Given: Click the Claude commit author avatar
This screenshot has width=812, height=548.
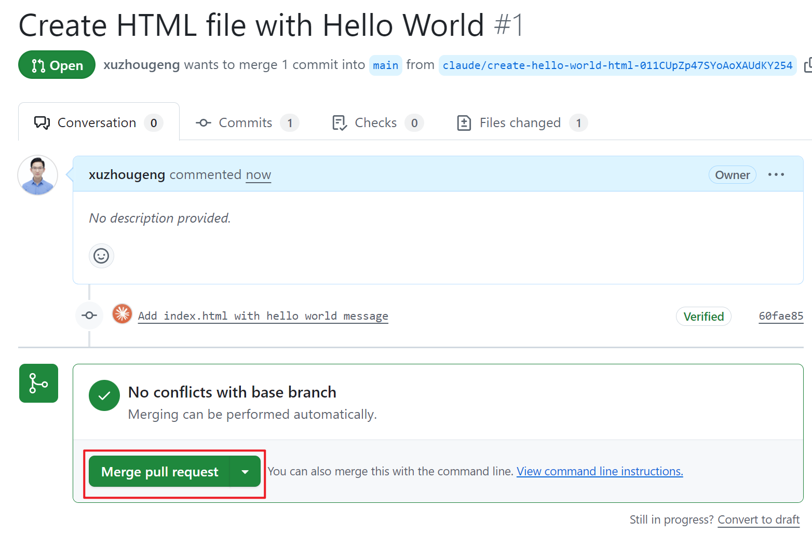Looking at the screenshot, I should tap(123, 314).
